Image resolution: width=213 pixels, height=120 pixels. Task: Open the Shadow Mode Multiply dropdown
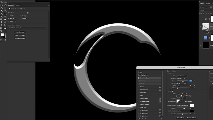click(x=183, y=111)
